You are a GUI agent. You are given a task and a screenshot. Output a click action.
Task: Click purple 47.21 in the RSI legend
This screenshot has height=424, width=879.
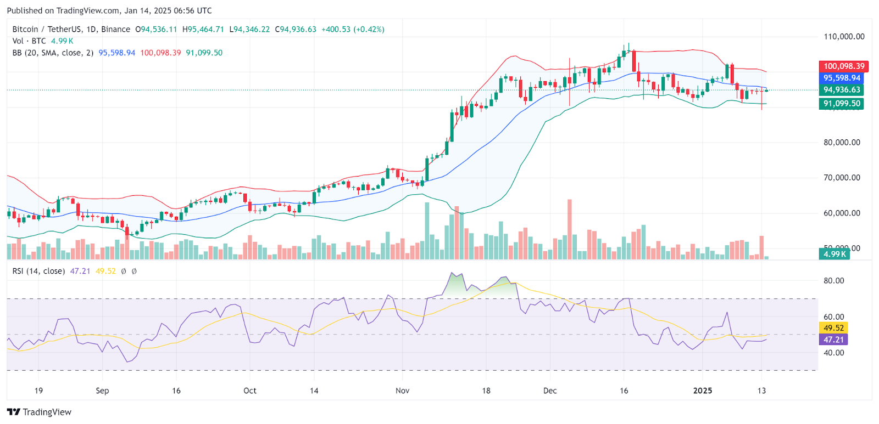(80, 271)
